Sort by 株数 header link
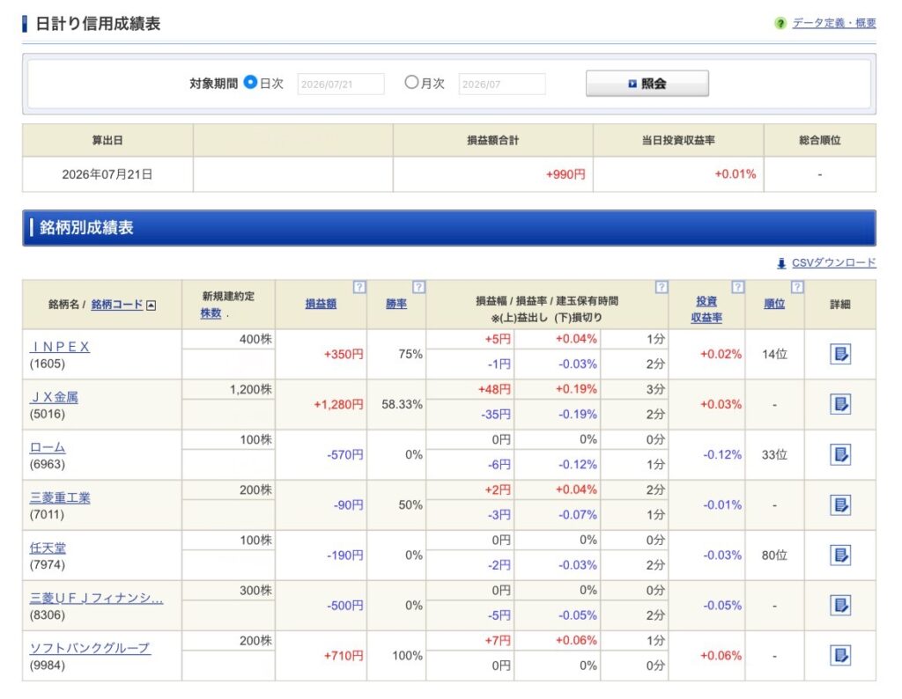902x699 pixels. (x=211, y=313)
